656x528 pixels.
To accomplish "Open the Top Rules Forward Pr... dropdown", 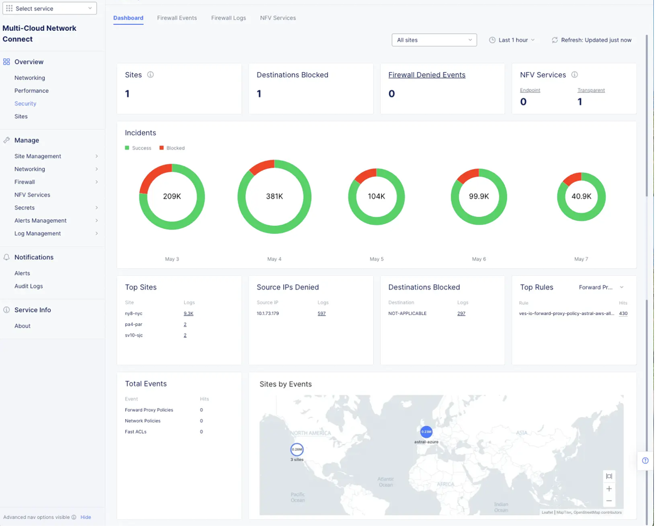I will coord(603,288).
